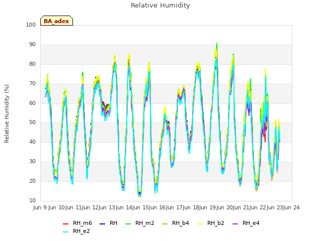Click the purple RH_e4 legend swatch
322x241 pixels.
coord(235,224)
